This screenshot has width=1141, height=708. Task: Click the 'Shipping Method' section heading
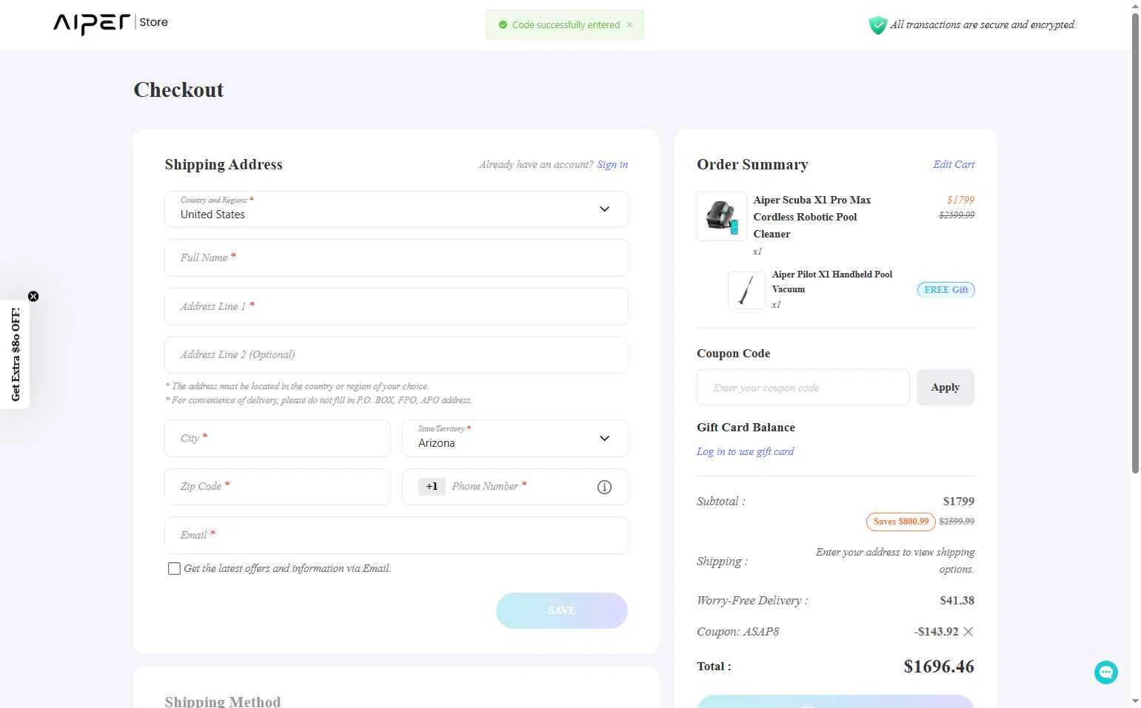click(x=223, y=701)
